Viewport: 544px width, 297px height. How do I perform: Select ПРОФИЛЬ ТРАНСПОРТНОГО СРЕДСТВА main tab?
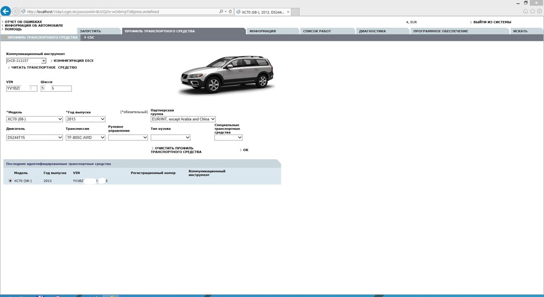pyautogui.click(x=184, y=31)
